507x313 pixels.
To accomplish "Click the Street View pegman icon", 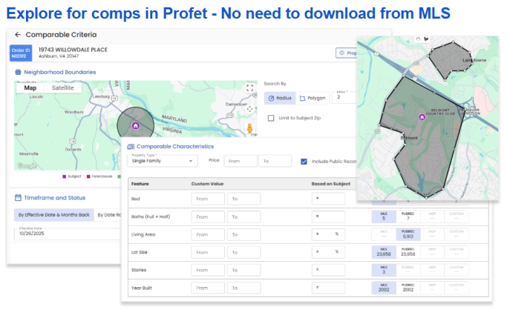I will 250,129.
